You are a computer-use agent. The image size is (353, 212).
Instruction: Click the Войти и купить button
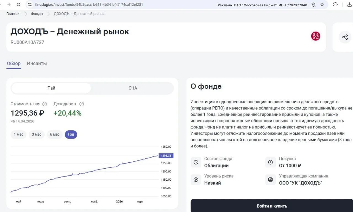click(x=272, y=206)
